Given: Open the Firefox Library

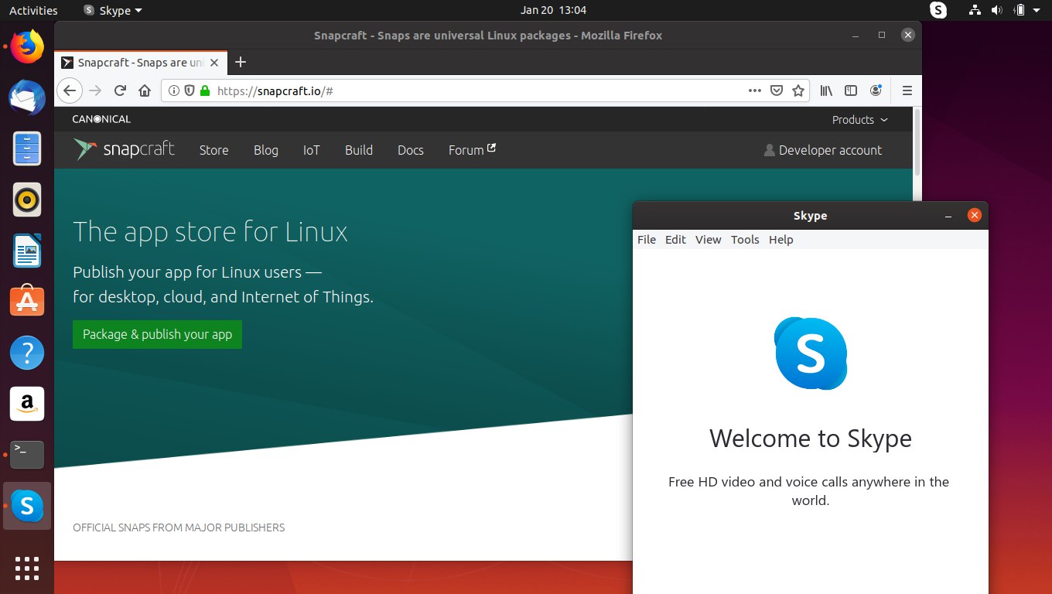Looking at the screenshot, I should 827,90.
